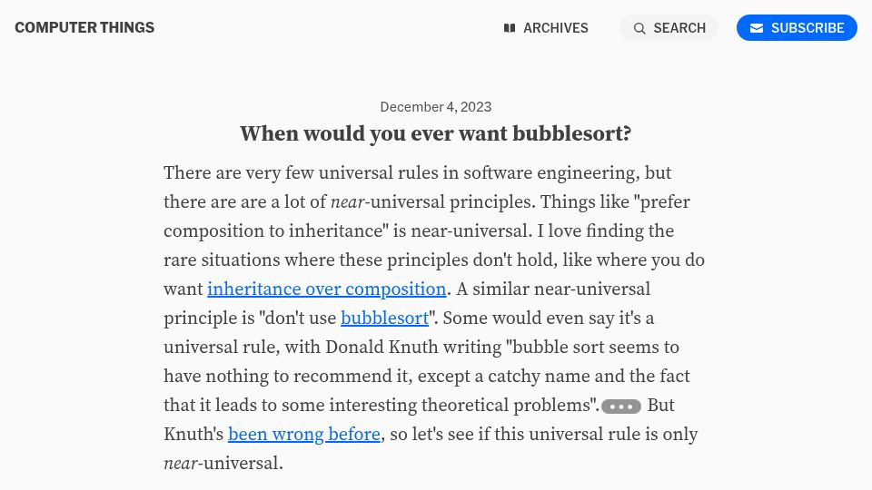This screenshot has height=490, width=872.
Task: Click the December 4, 2023 date
Action: tap(436, 107)
